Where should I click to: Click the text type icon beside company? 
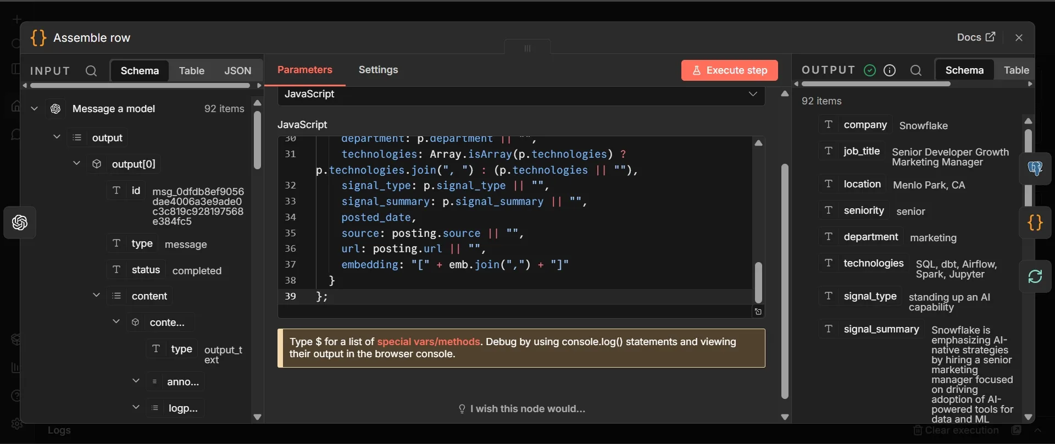coord(829,125)
